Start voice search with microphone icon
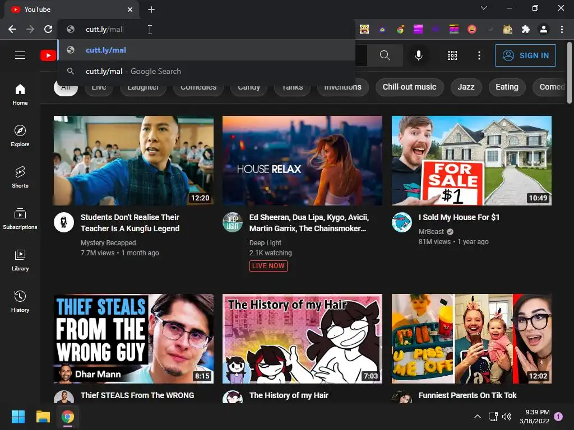This screenshot has width=574, height=430. coord(418,55)
